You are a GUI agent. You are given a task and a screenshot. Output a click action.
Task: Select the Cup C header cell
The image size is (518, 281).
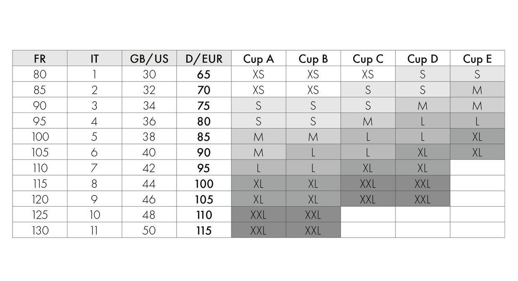[x=368, y=59]
